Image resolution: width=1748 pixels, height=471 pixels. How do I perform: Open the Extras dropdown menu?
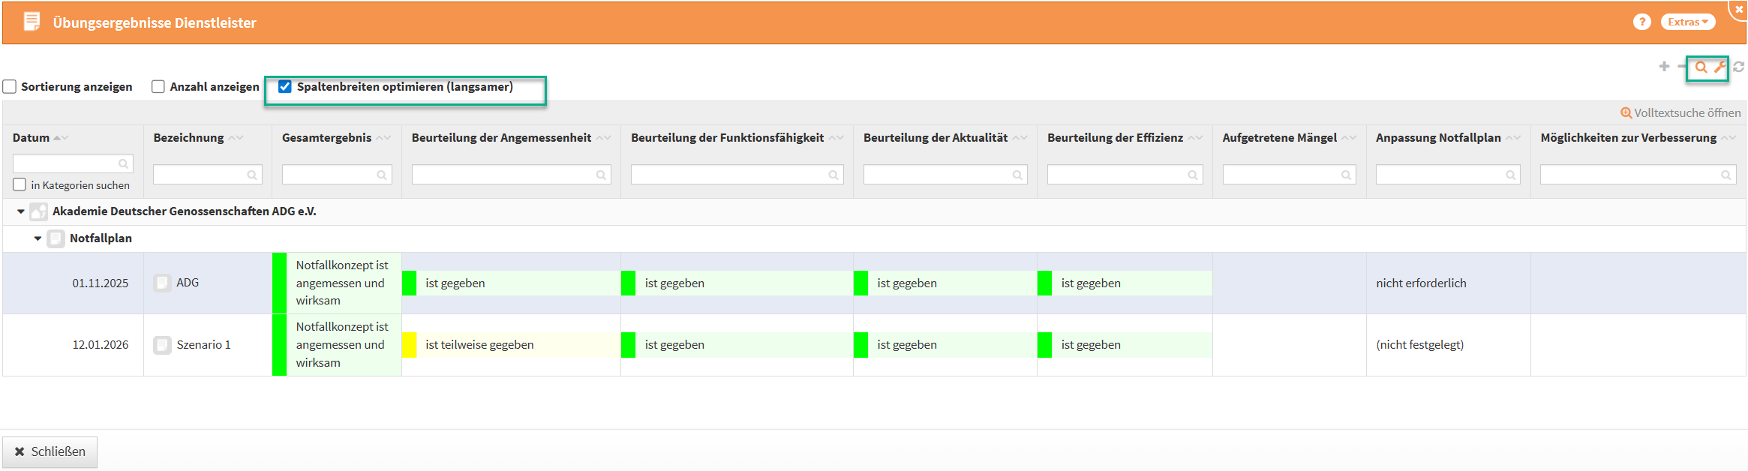click(x=1687, y=22)
